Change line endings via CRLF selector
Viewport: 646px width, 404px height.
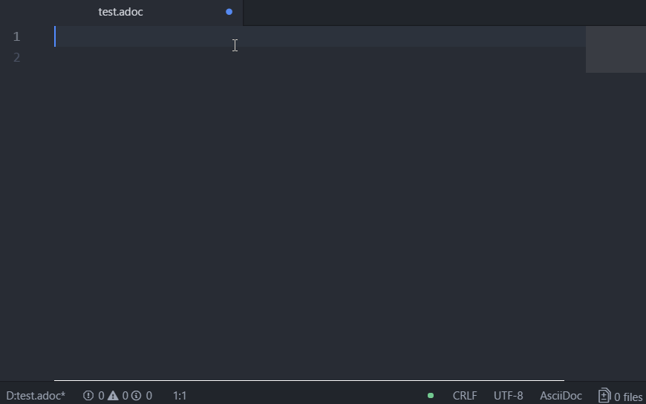pyautogui.click(x=465, y=396)
